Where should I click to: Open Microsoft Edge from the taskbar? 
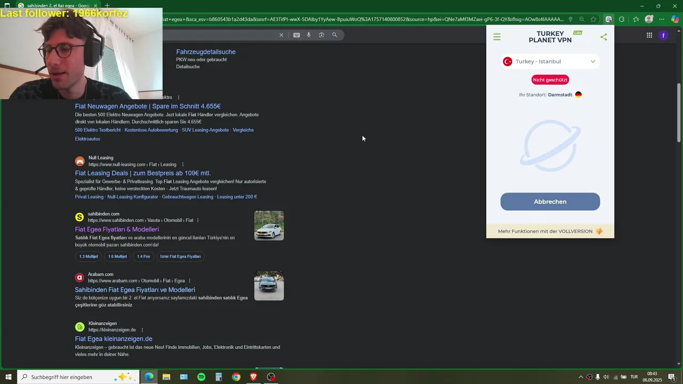point(149,377)
